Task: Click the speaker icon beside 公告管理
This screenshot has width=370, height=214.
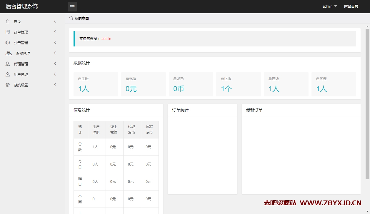Action: (x=8, y=43)
